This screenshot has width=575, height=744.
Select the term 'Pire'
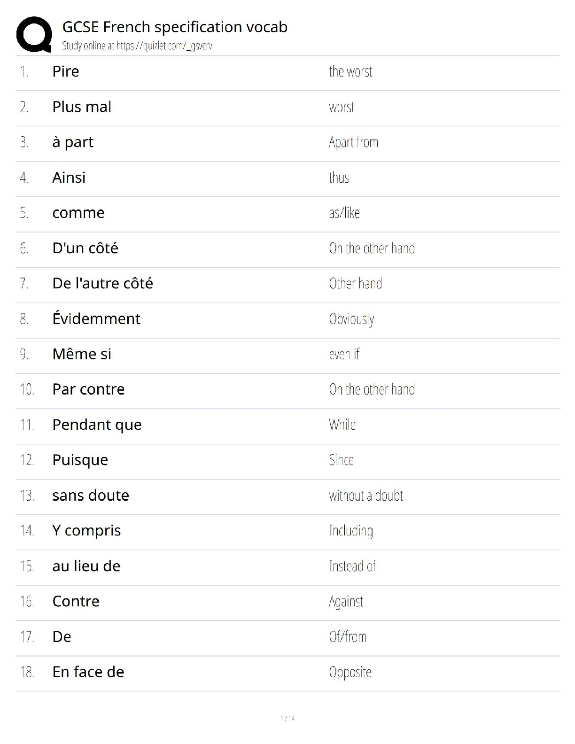(66, 71)
